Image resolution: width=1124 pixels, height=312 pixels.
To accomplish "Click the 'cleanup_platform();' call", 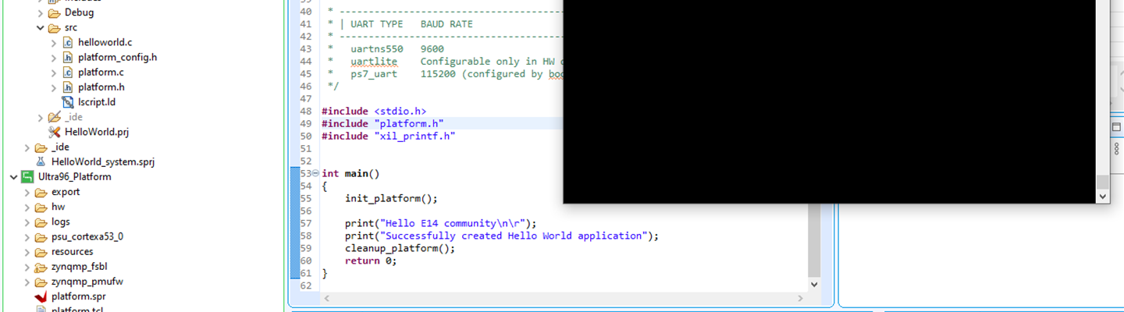I will [x=400, y=248].
